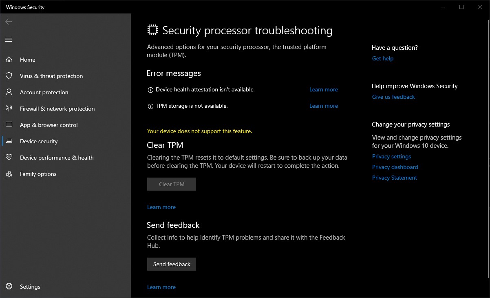Click the 'Device health attestation isn't available.' message
The width and height of the screenshot is (490, 298).
(x=205, y=89)
